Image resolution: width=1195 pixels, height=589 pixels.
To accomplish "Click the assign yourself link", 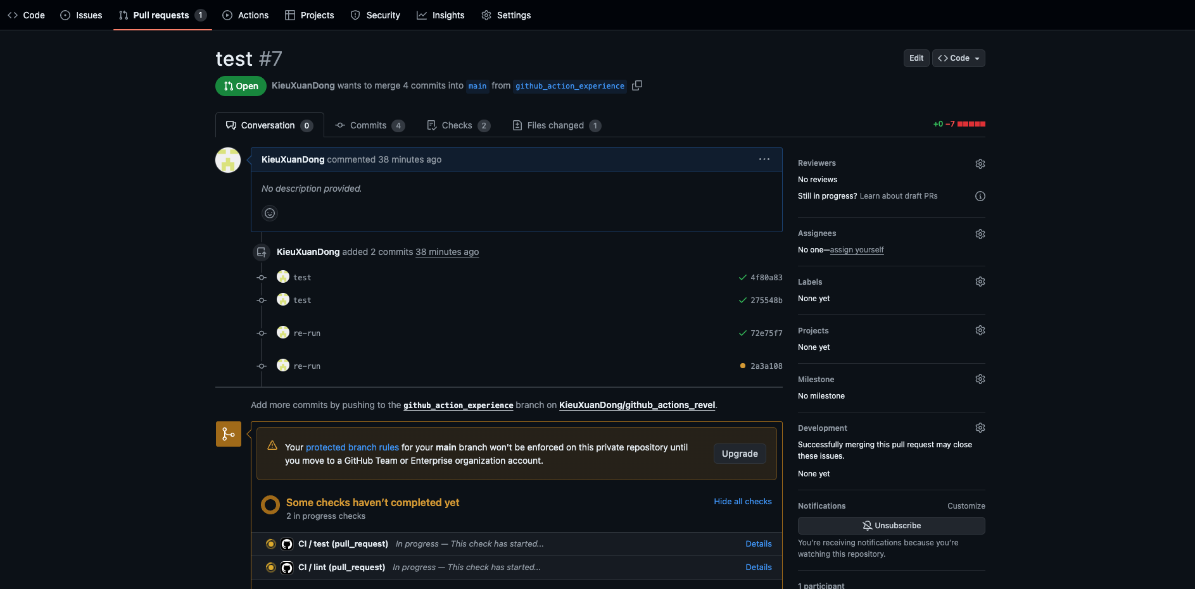I will 857,250.
